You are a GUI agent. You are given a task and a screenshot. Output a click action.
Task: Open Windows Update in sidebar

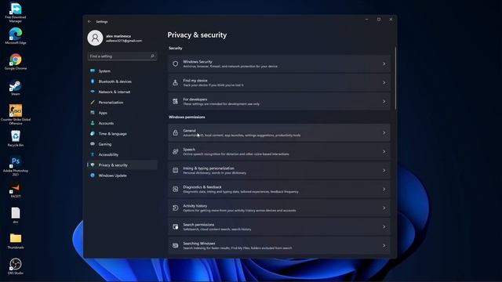(122, 175)
